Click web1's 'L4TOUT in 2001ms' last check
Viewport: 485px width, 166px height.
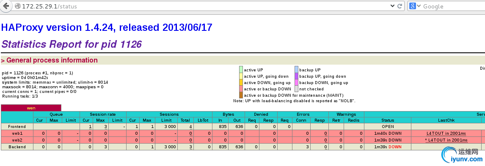tap(446, 133)
